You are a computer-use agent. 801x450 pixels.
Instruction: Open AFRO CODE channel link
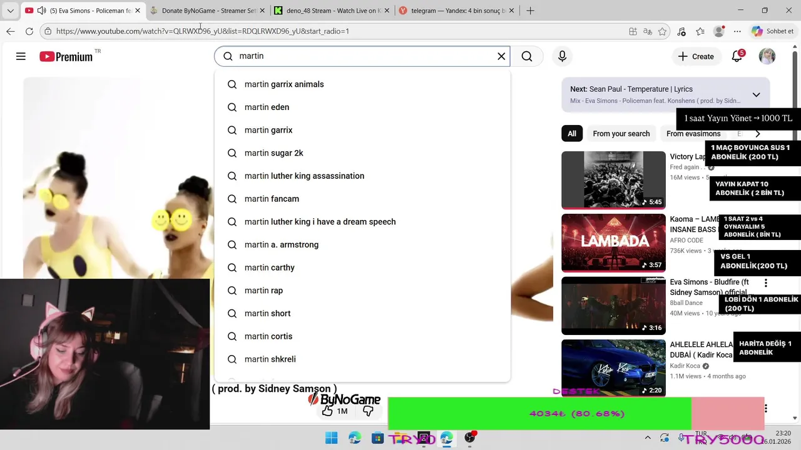point(686,240)
